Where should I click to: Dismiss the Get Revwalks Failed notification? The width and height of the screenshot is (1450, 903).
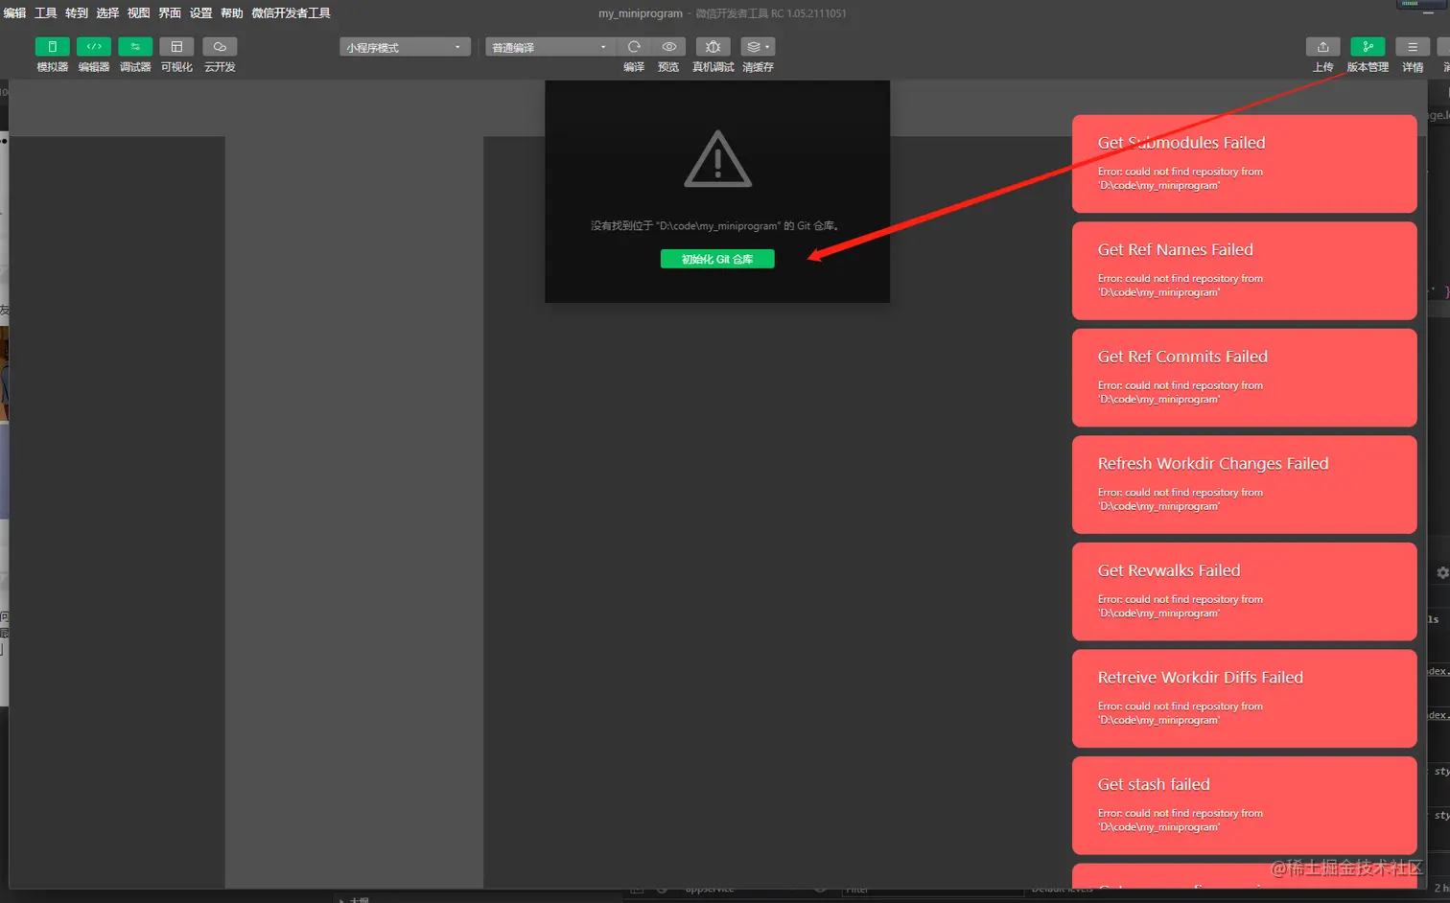point(1244,591)
